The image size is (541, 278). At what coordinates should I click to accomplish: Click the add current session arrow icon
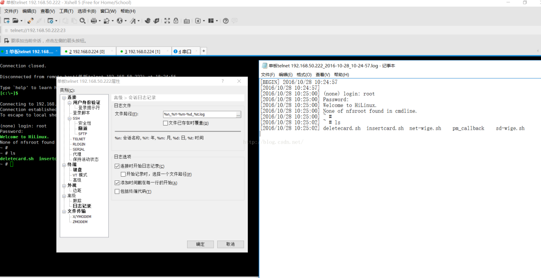6,40
